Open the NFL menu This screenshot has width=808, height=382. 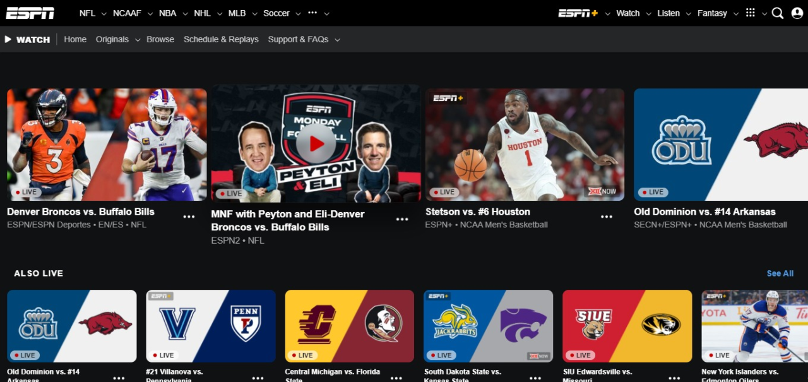click(87, 13)
